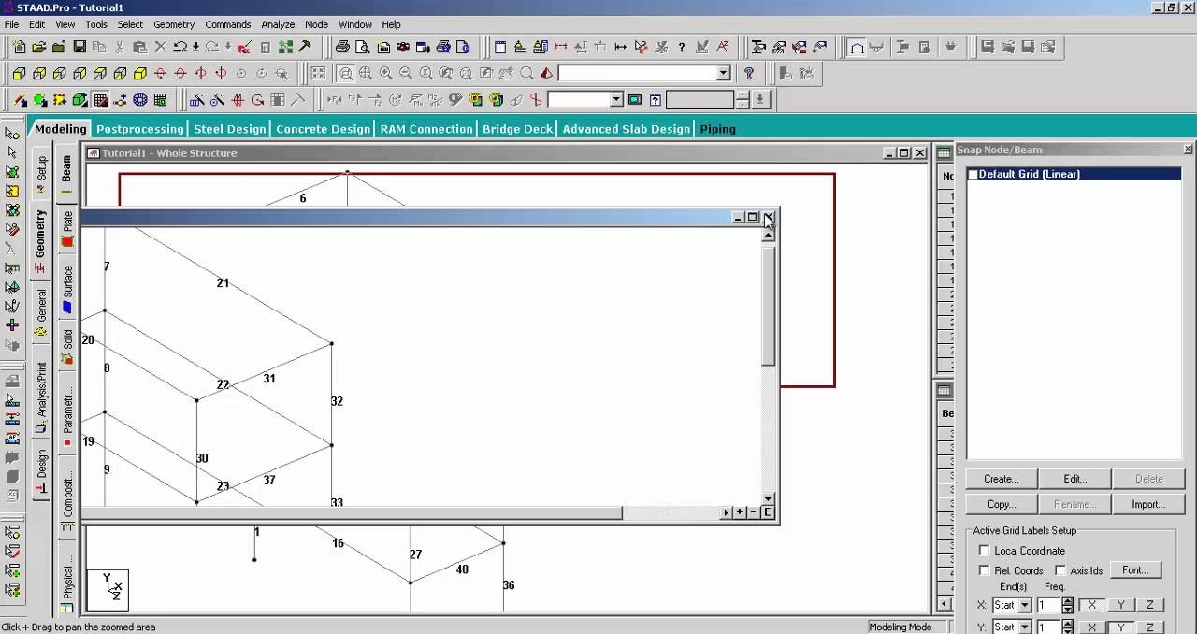
Task: Click the third toolbar numeric spinner arrows
Action: [x=743, y=99]
